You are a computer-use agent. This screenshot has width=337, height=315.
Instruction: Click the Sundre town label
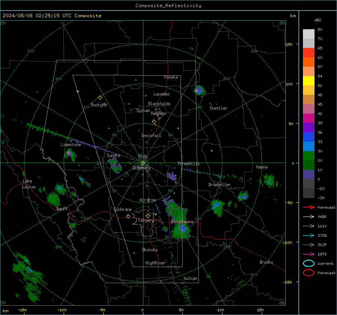point(113,155)
